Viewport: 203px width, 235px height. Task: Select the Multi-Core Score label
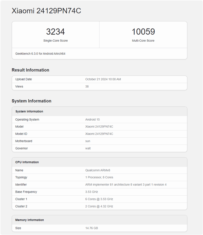(143, 41)
